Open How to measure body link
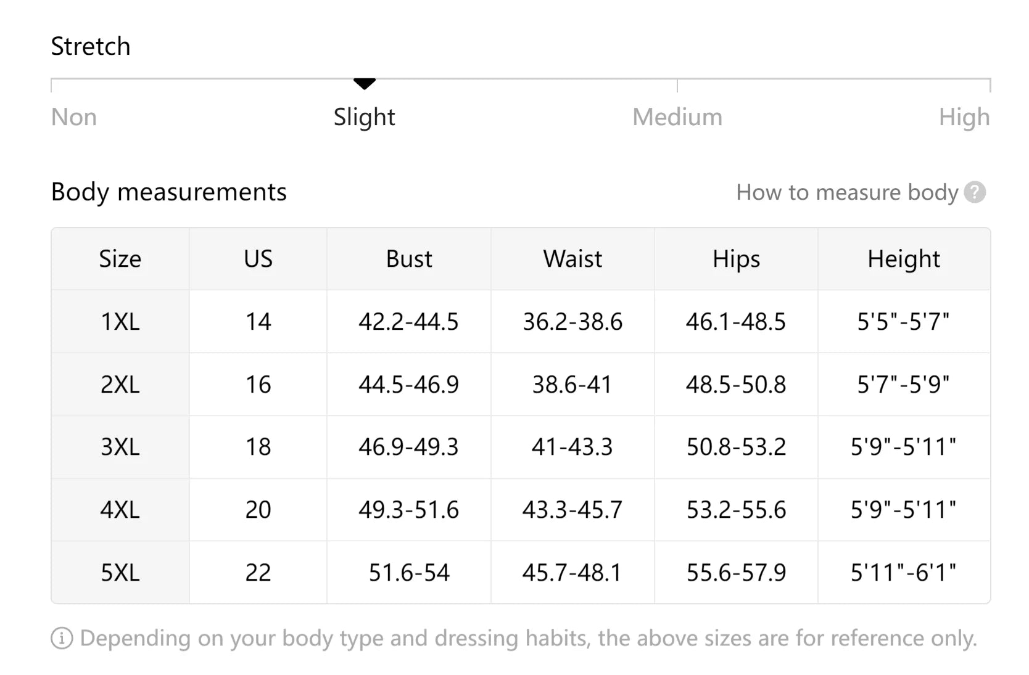 click(x=847, y=192)
